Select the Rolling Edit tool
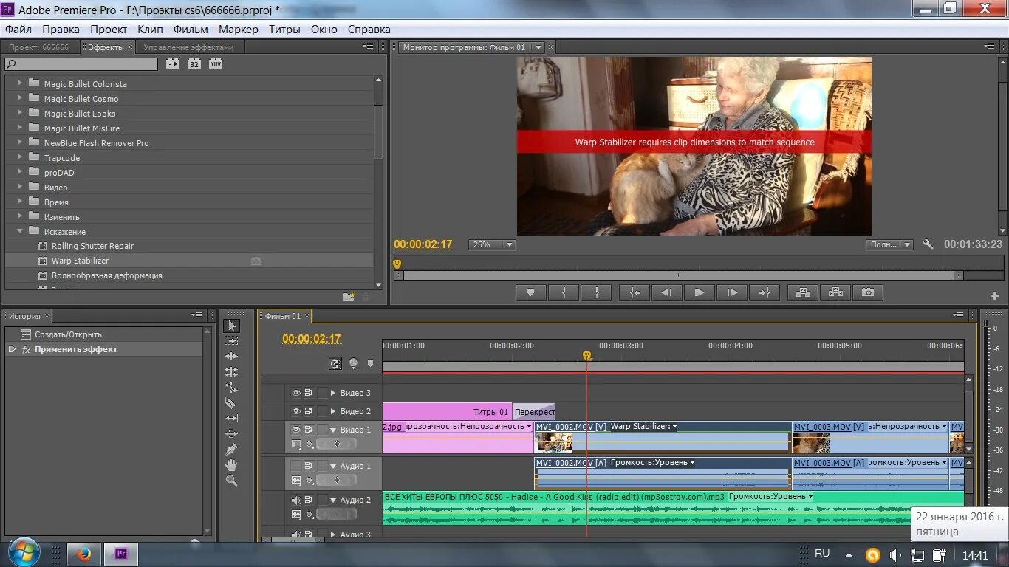The height and width of the screenshot is (567, 1009). click(x=231, y=372)
